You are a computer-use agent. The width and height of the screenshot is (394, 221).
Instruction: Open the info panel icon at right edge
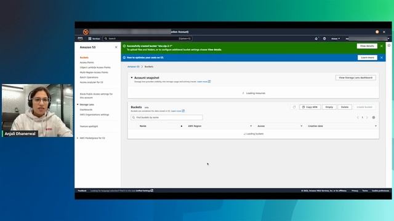tap(389, 45)
